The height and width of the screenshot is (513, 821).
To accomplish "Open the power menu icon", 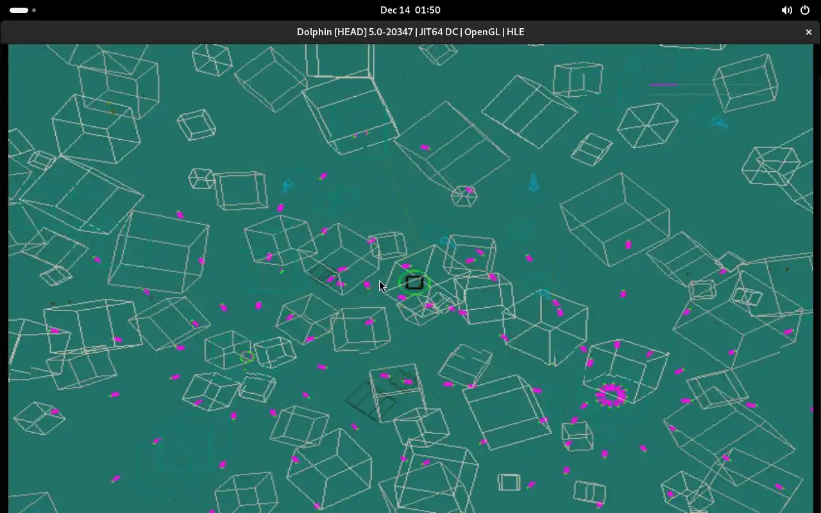I will [x=805, y=10].
